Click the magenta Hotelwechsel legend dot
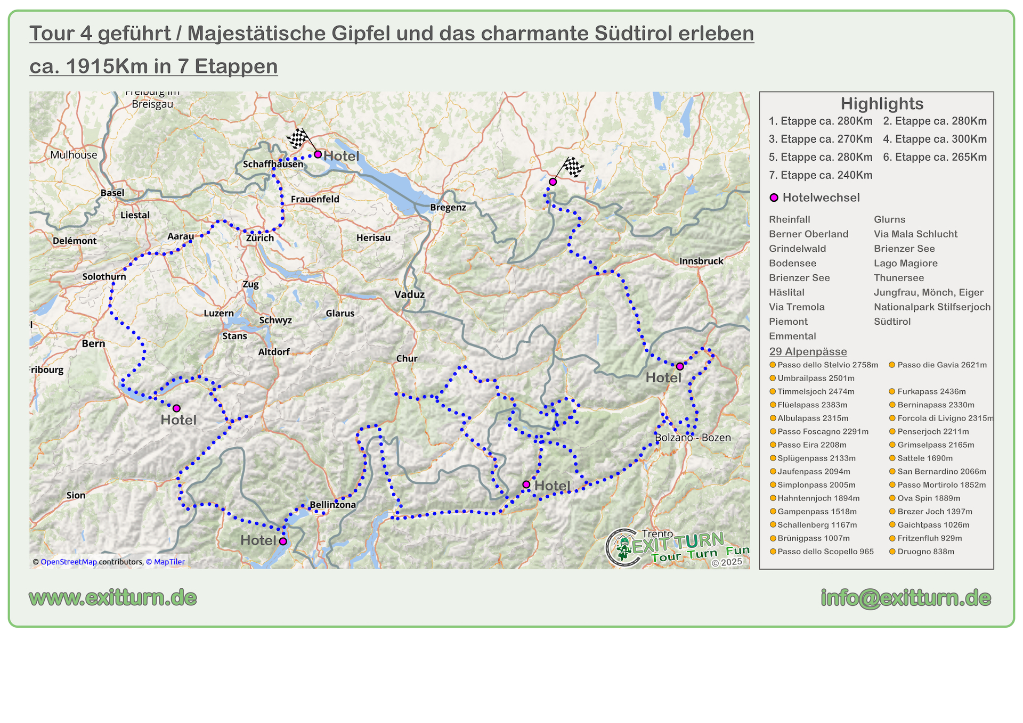Screen dimensions: 1023x723 click(x=774, y=198)
